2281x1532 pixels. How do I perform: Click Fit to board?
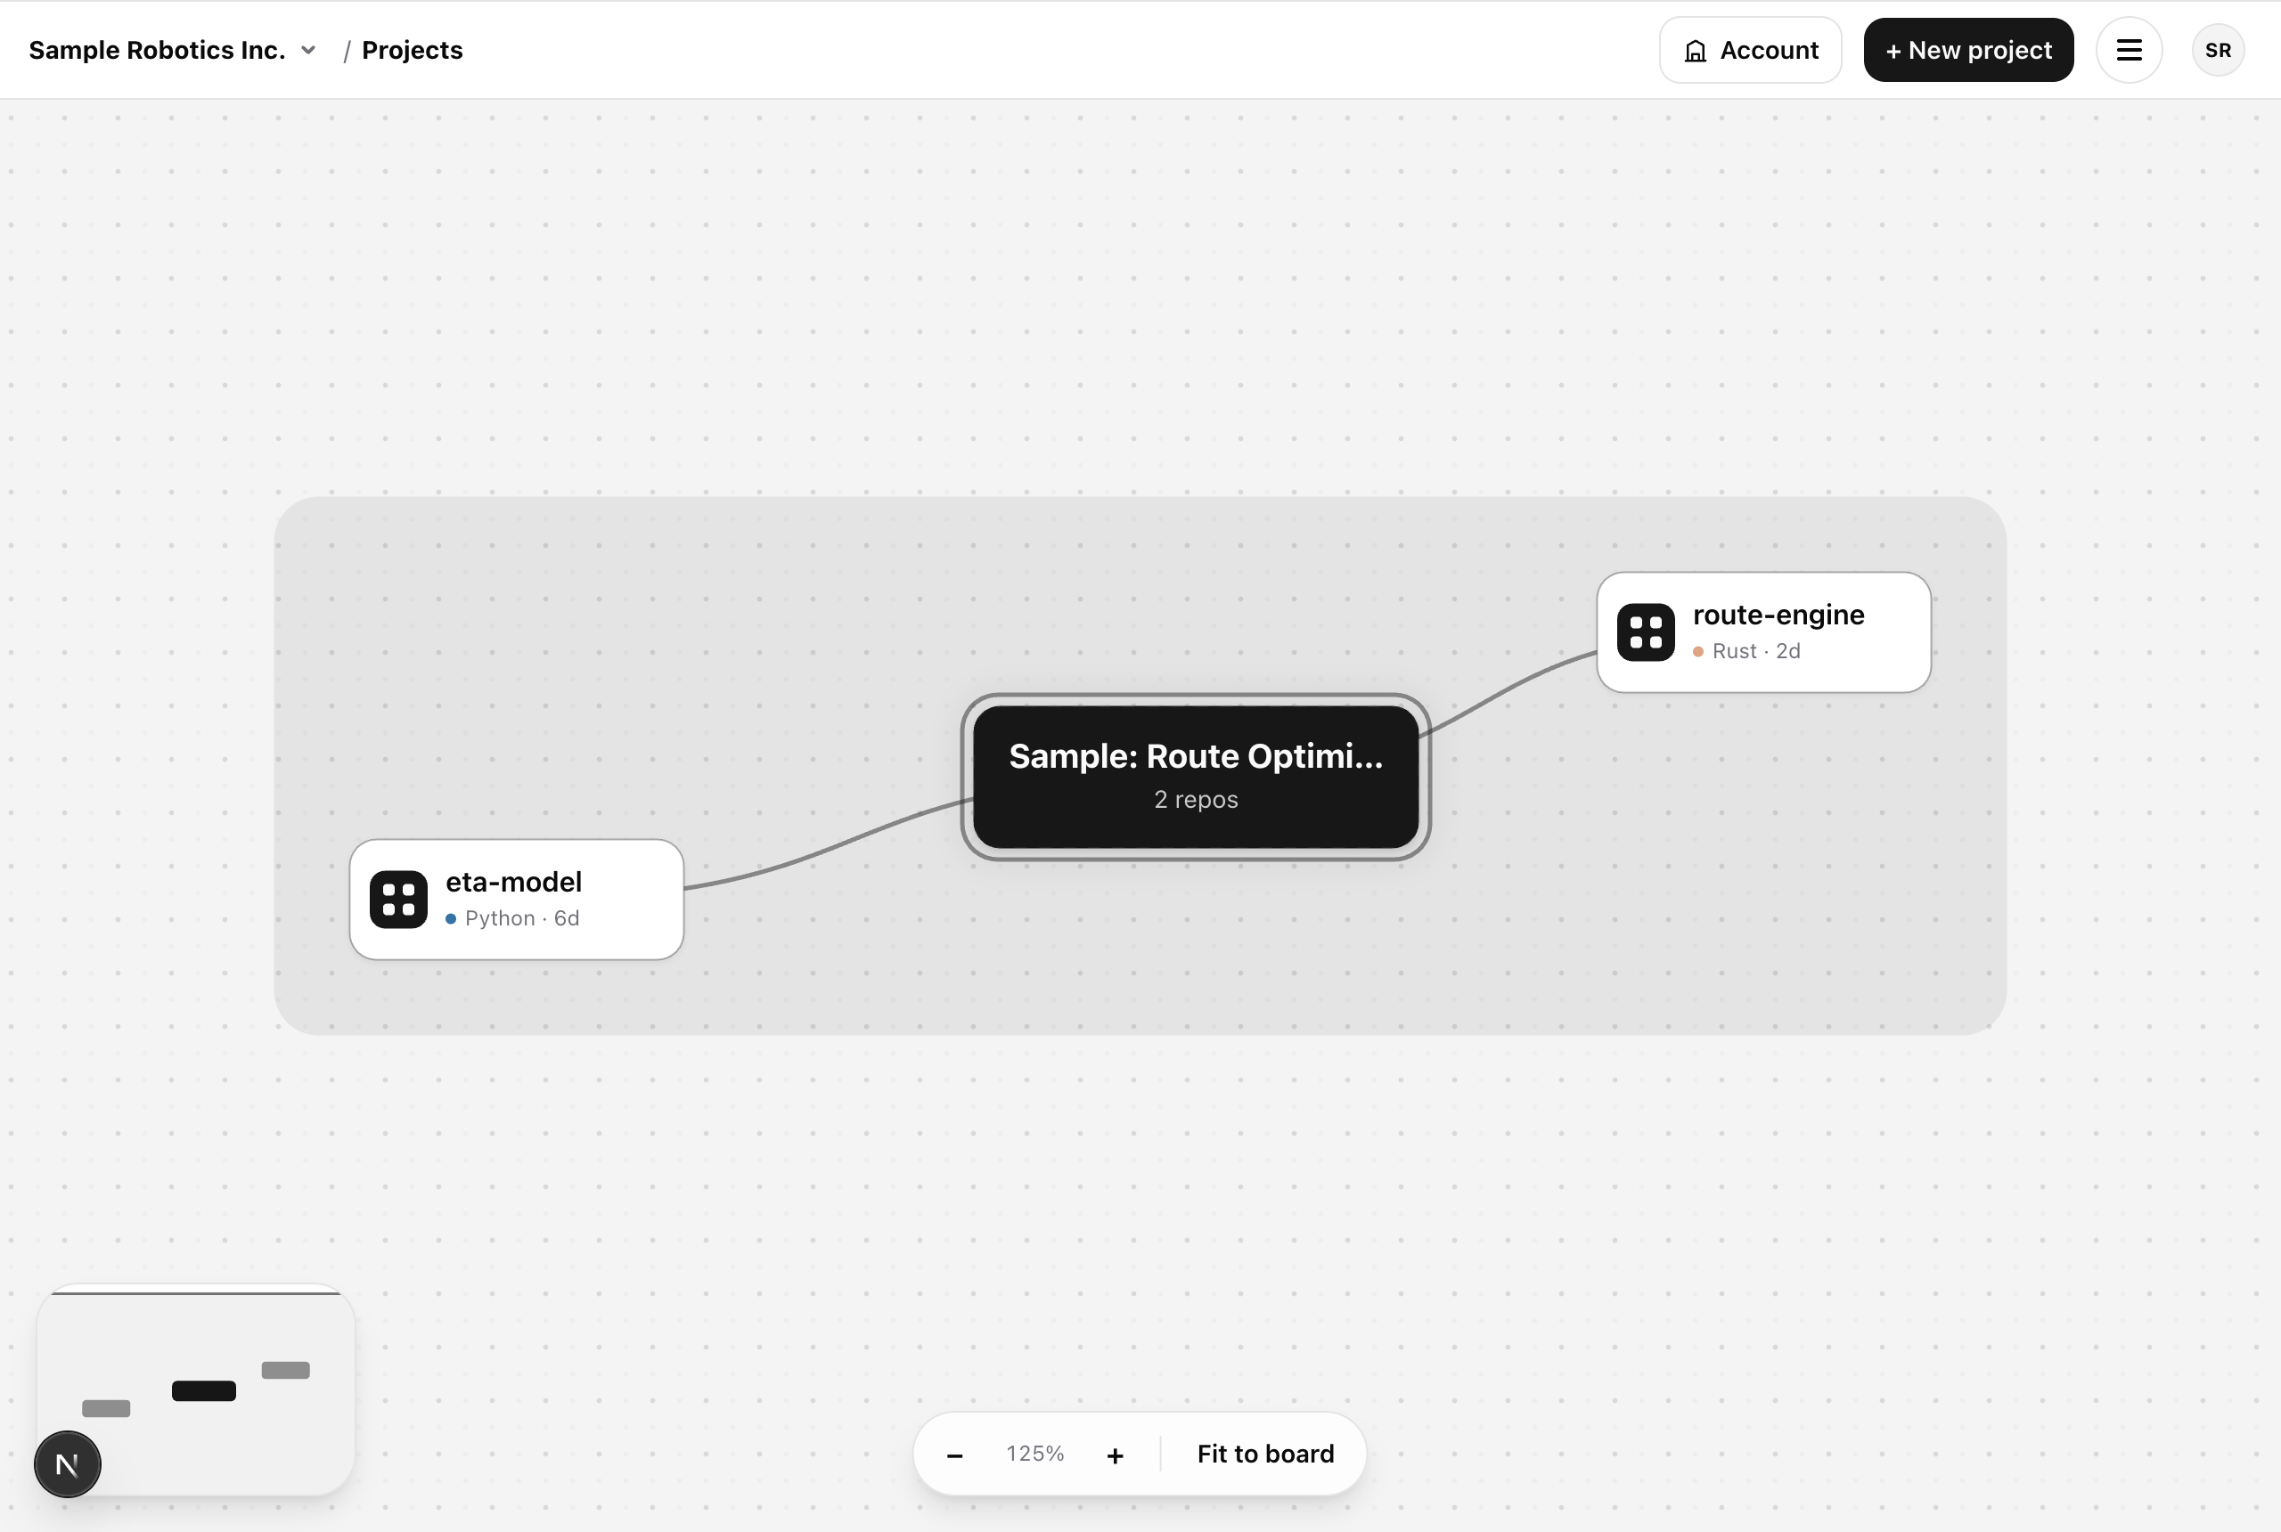click(1265, 1454)
